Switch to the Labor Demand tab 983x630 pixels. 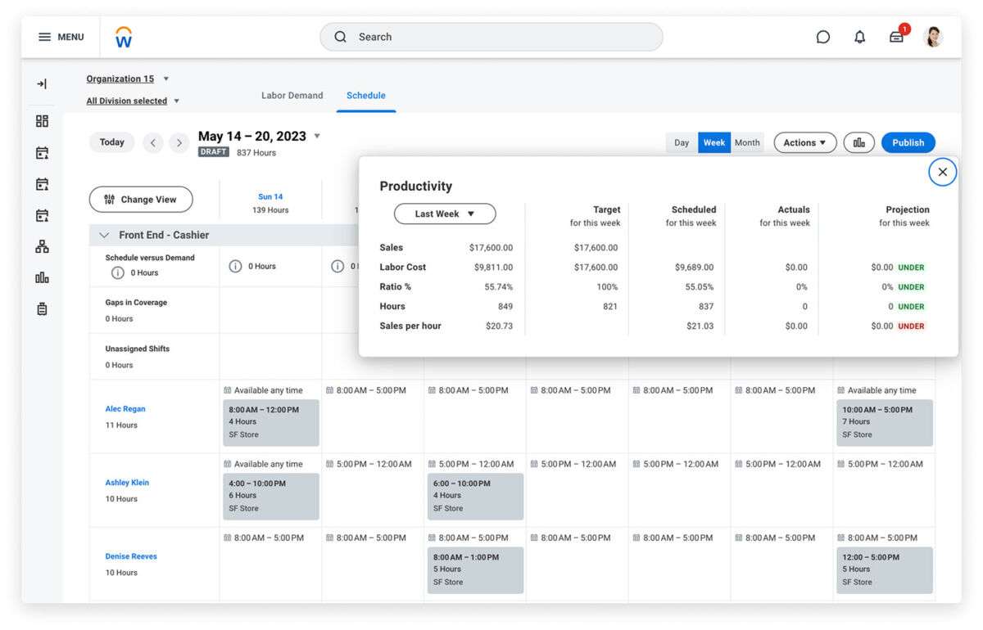(x=292, y=95)
